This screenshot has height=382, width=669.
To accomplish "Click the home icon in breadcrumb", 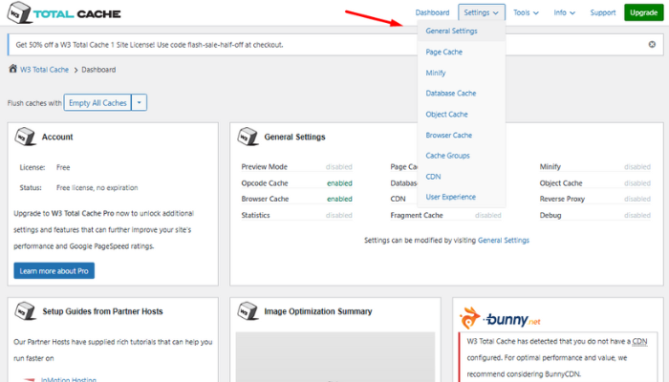I will tap(12, 69).
